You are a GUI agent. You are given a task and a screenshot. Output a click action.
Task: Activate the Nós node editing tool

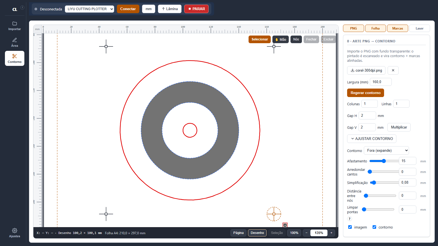pyautogui.click(x=296, y=39)
